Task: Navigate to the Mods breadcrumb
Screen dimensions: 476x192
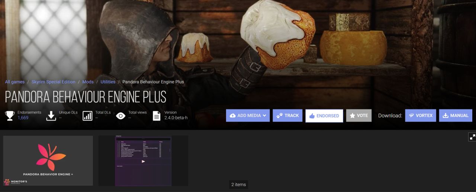Action: pyautogui.click(x=88, y=82)
